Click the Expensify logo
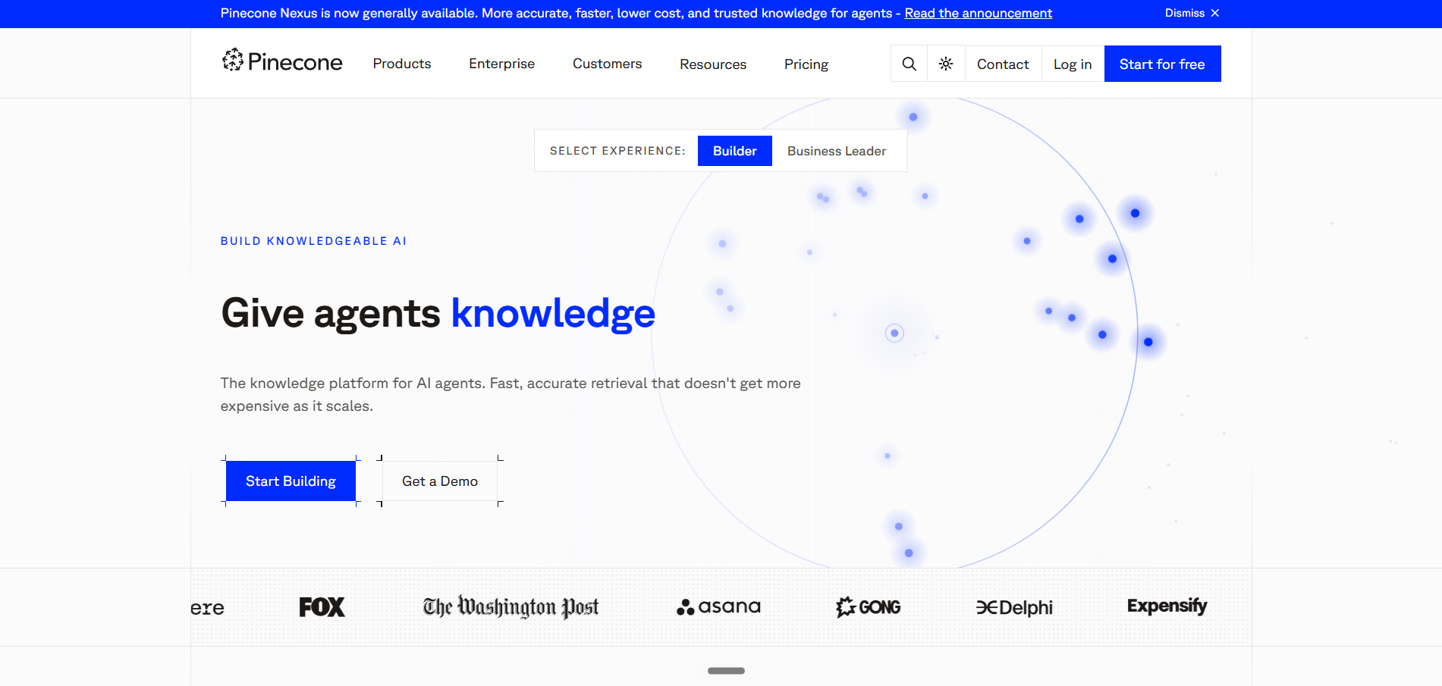1442x686 pixels. [x=1167, y=606]
